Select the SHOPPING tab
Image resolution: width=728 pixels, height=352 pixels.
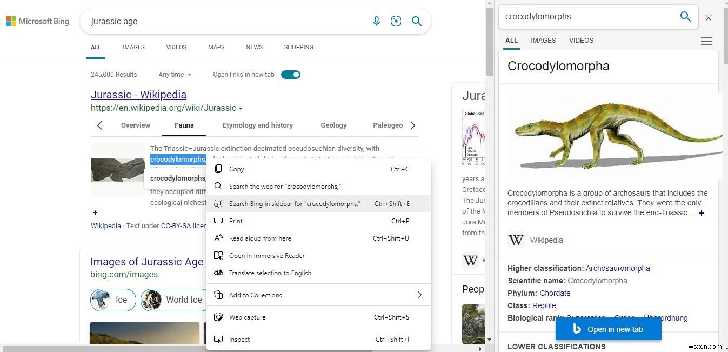(299, 47)
